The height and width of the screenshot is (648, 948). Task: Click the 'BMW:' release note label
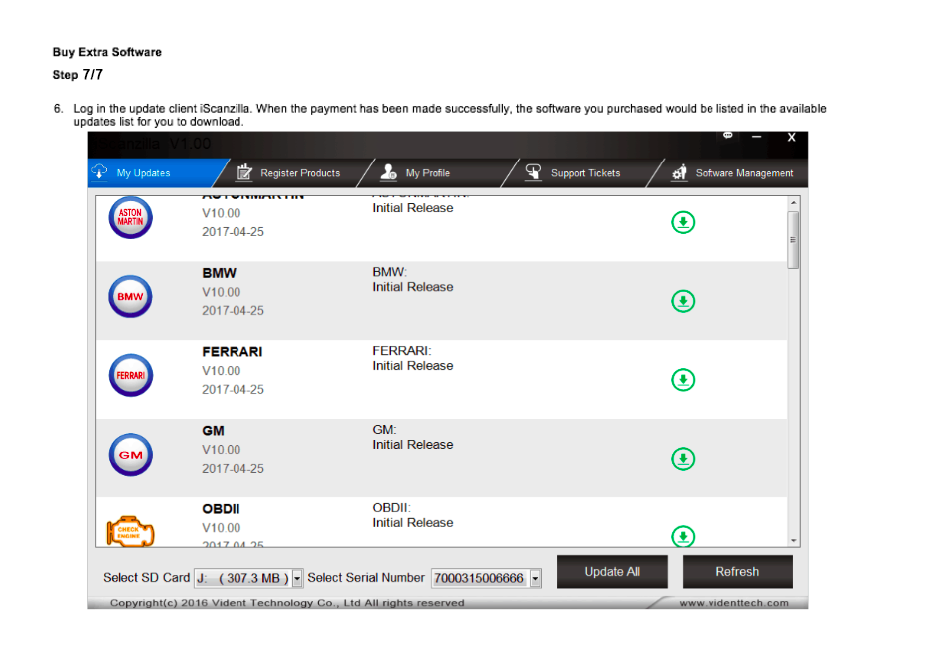(x=389, y=272)
